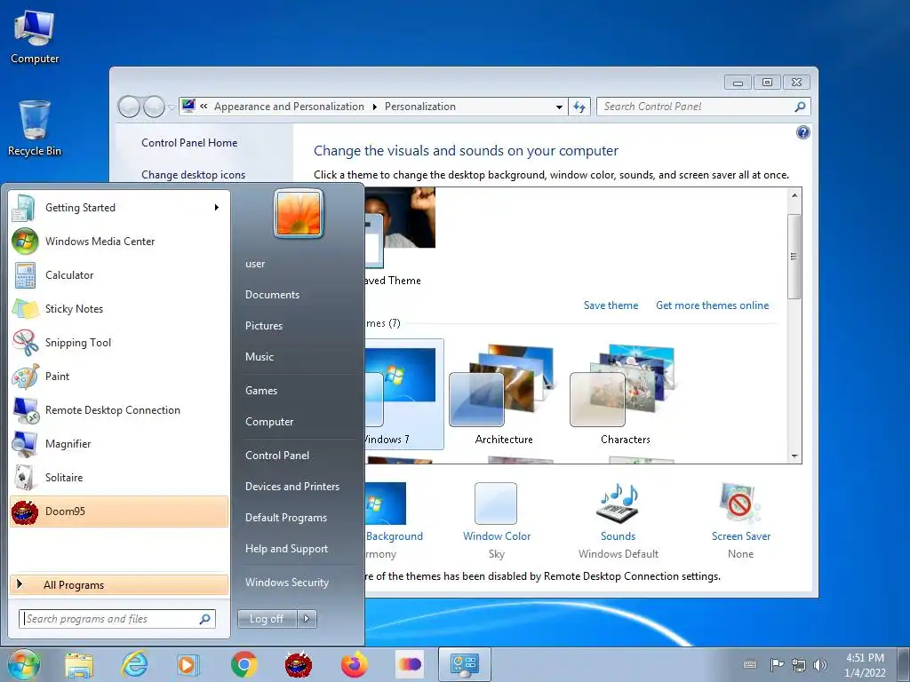Open Pictures from Start menu

[x=263, y=326]
